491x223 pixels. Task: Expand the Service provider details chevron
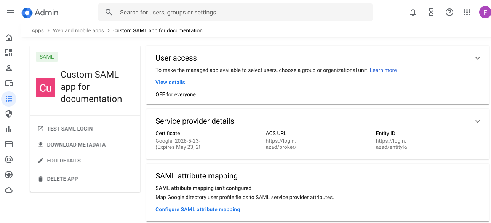(x=478, y=121)
